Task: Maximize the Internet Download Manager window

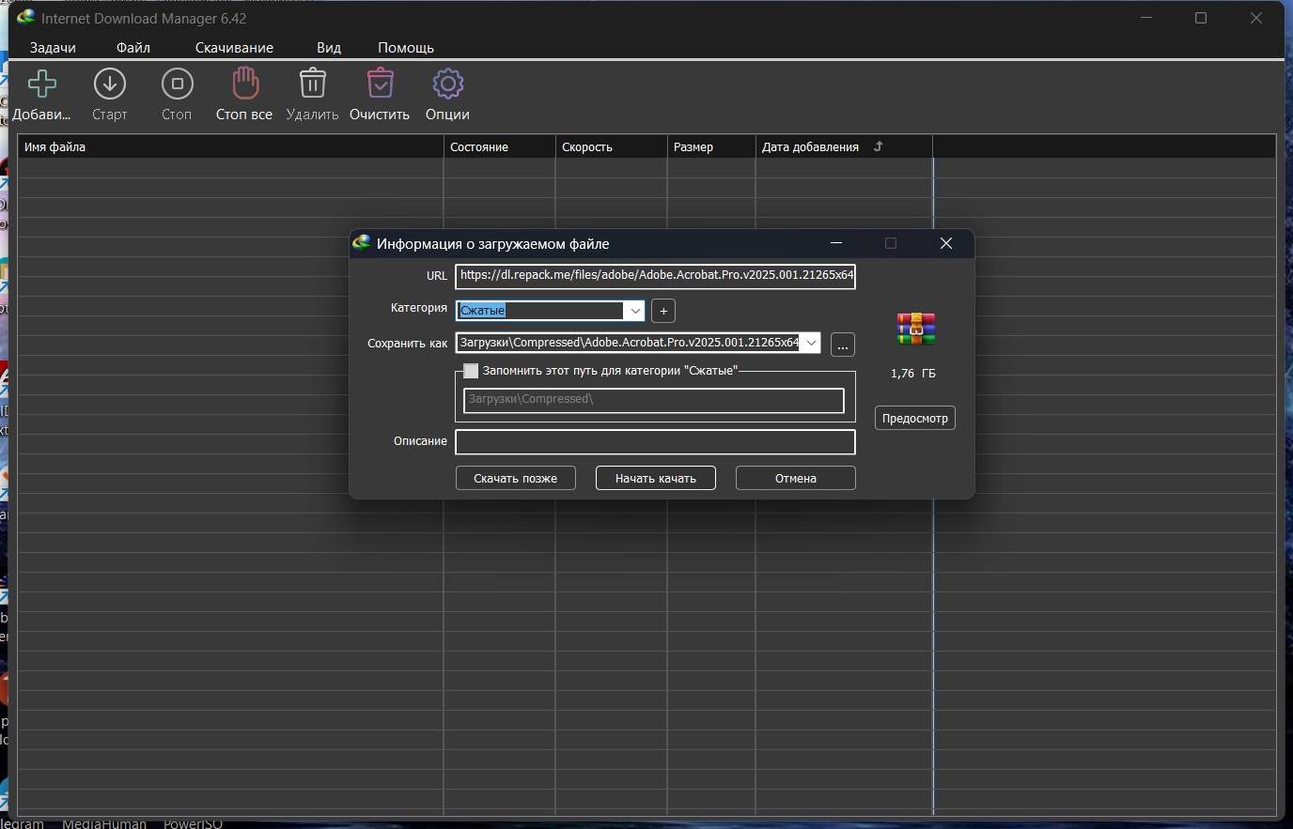Action: coord(1201,18)
